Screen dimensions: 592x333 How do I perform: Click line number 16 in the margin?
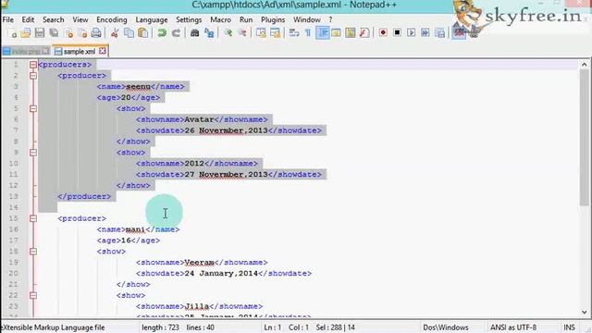point(14,229)
